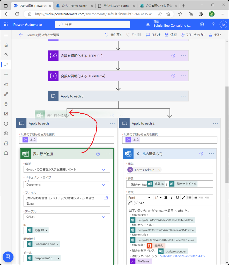This screenshot has width=229, height=265.
Task: Open the chatbot help bubble
Action: [8, 257]
